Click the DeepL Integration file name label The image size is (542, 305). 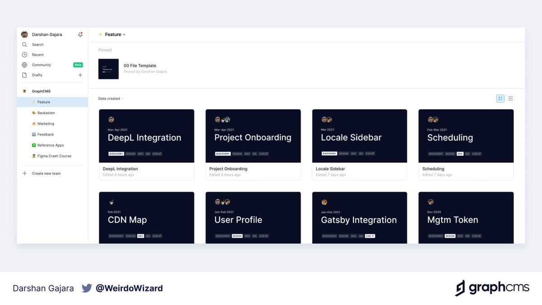click(x=121, y=169)
